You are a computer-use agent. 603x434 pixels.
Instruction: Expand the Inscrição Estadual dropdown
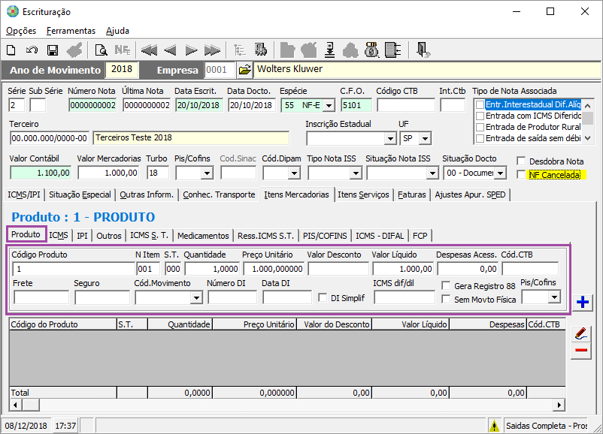pos(390,138)
